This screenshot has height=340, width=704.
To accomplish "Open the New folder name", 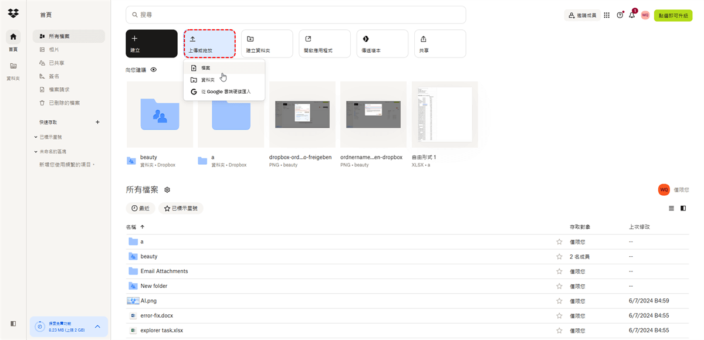I will click(x=154, y=286).
